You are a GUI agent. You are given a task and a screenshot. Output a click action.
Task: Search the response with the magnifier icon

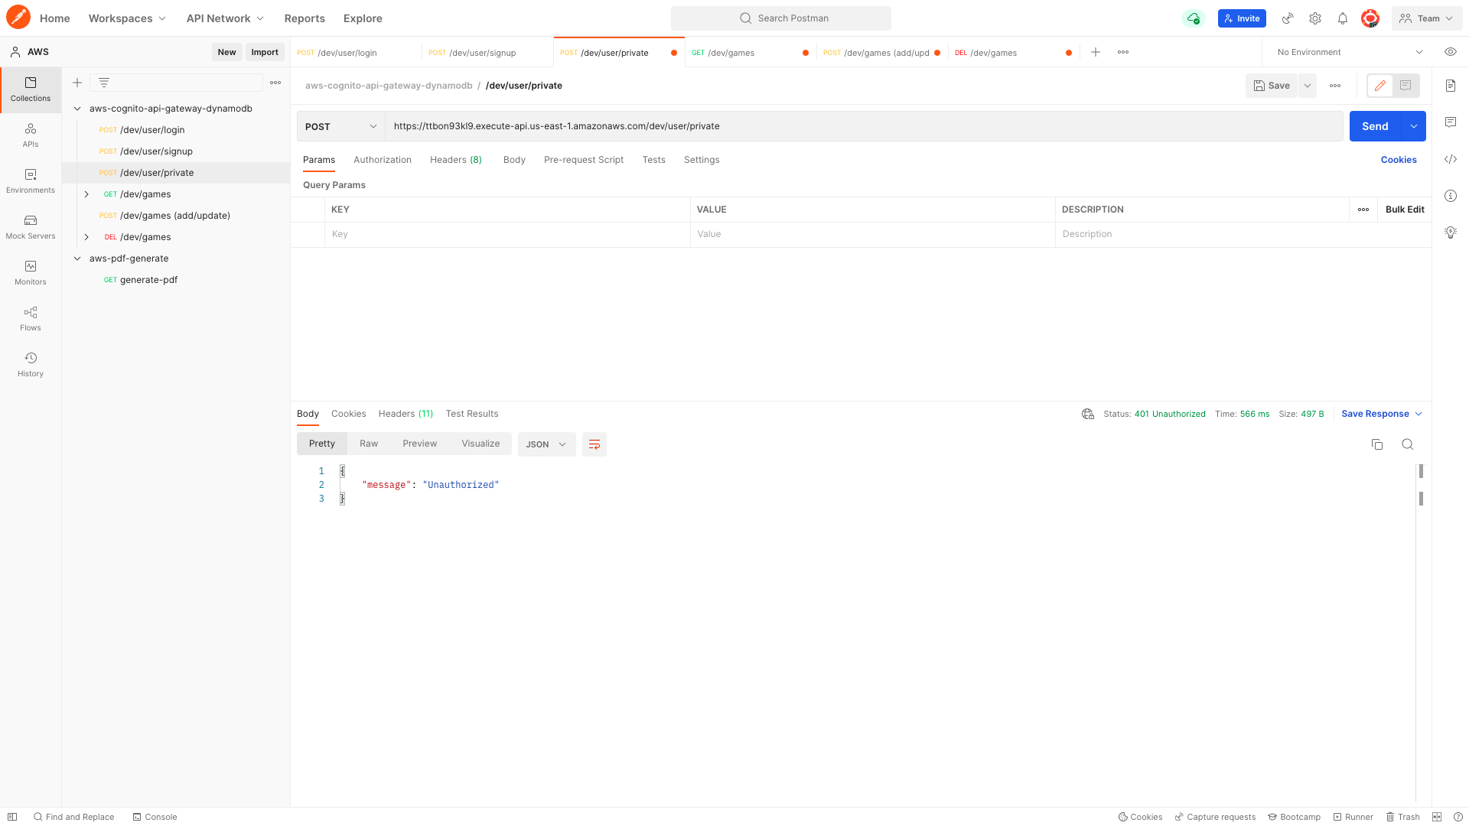click(1407, 444)
